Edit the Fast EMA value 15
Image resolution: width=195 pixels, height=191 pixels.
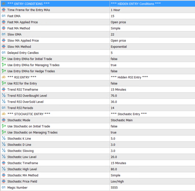[x=152, y=16]
